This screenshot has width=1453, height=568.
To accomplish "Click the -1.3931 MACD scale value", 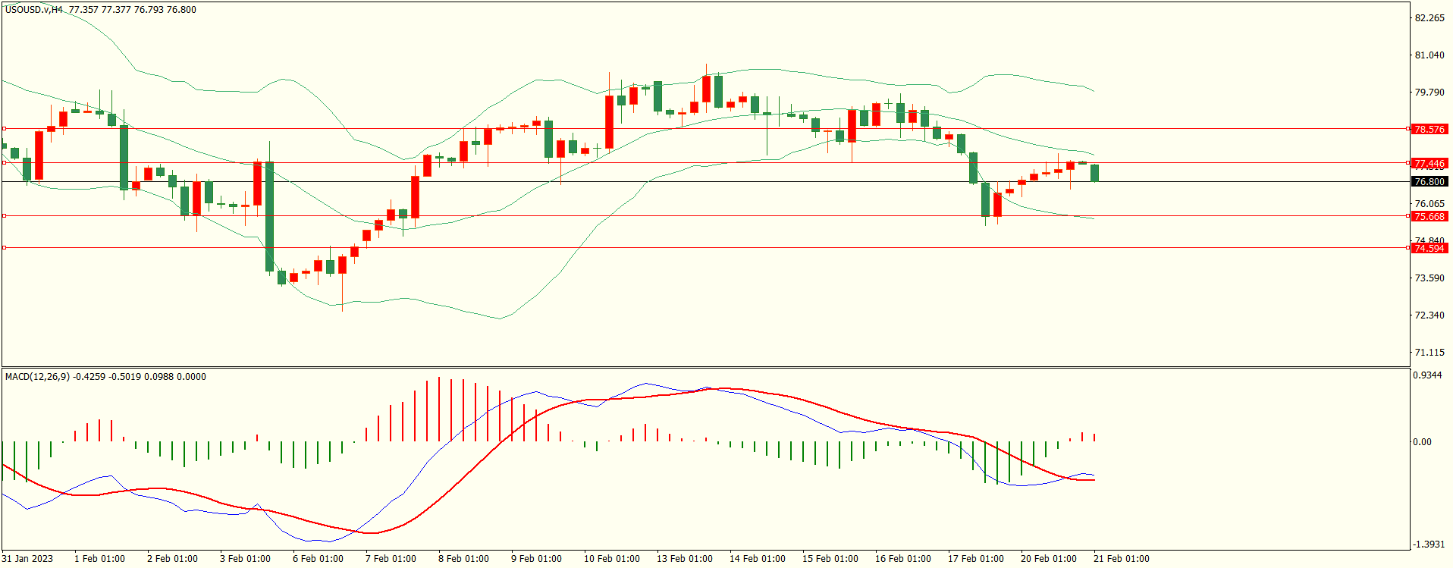I will pyautogui.click(x=1429, y=544).
